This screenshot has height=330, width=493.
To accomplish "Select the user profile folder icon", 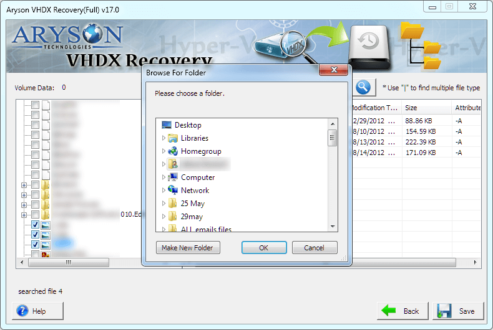I will point(173,164).
